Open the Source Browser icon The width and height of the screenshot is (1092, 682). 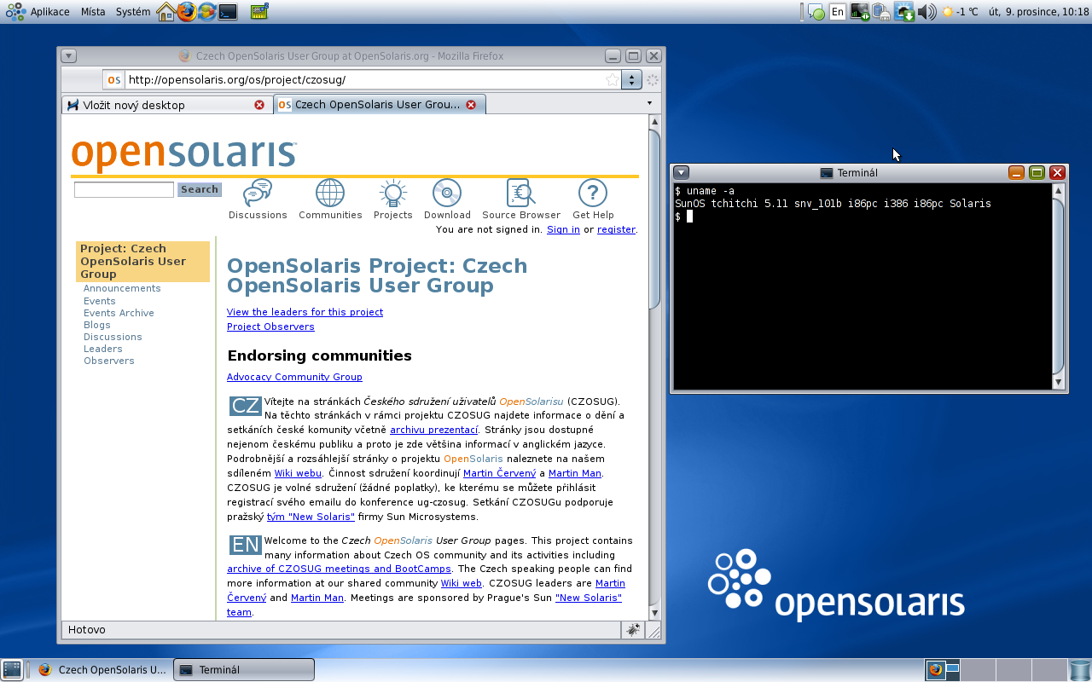click(521, 194)
